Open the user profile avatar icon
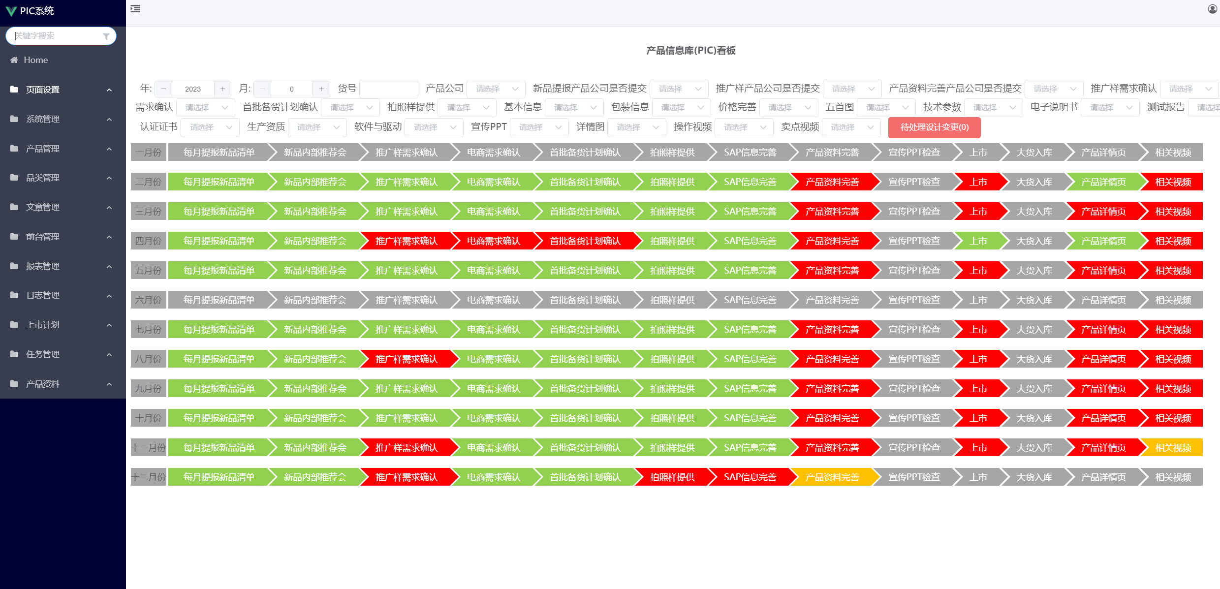Screen dimensions: 1220x589 click(x=1212, y=9)
